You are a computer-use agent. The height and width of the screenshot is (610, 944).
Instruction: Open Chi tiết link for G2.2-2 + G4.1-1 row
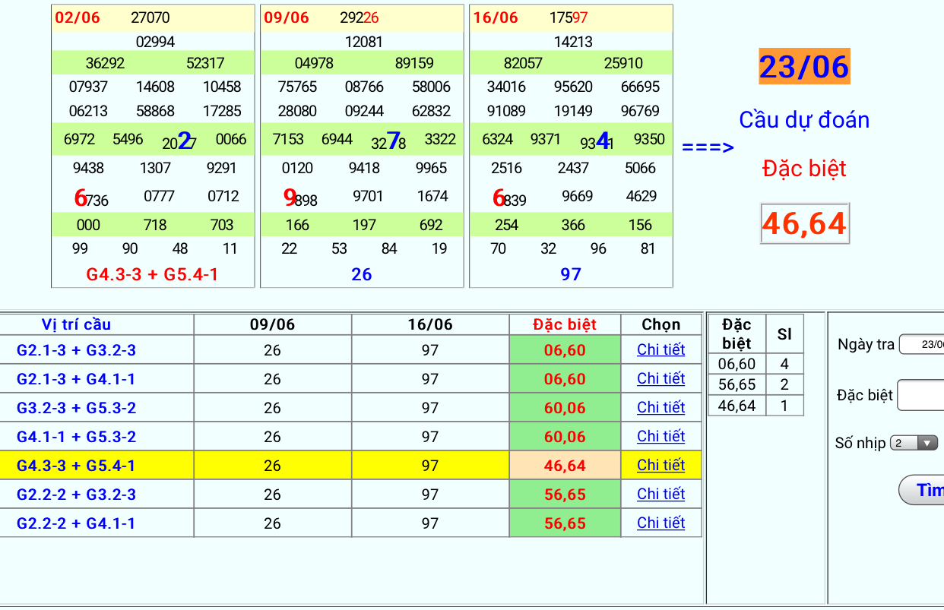(660, 523)
